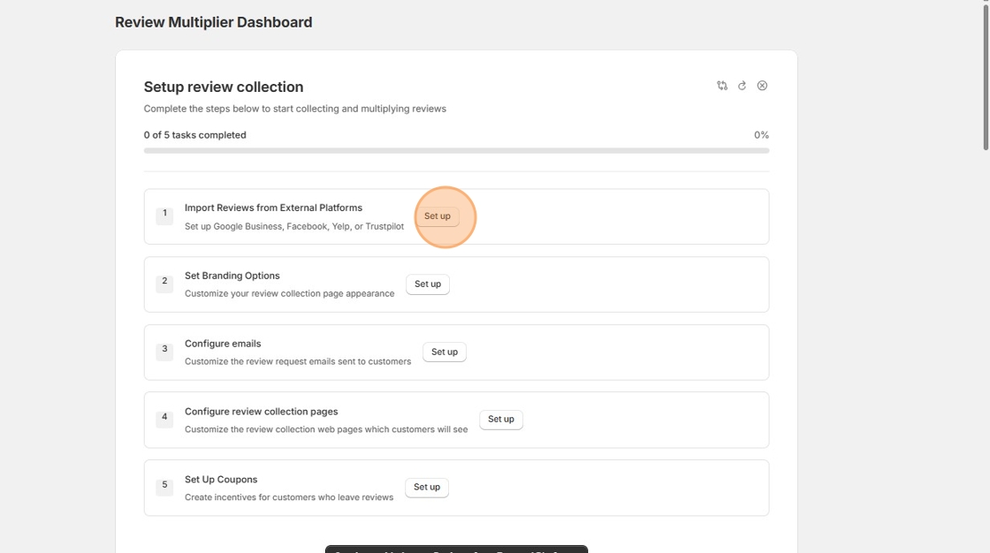
Task: Click 'Complete the steps below' subtitle text
Action: tap(295, 109)
